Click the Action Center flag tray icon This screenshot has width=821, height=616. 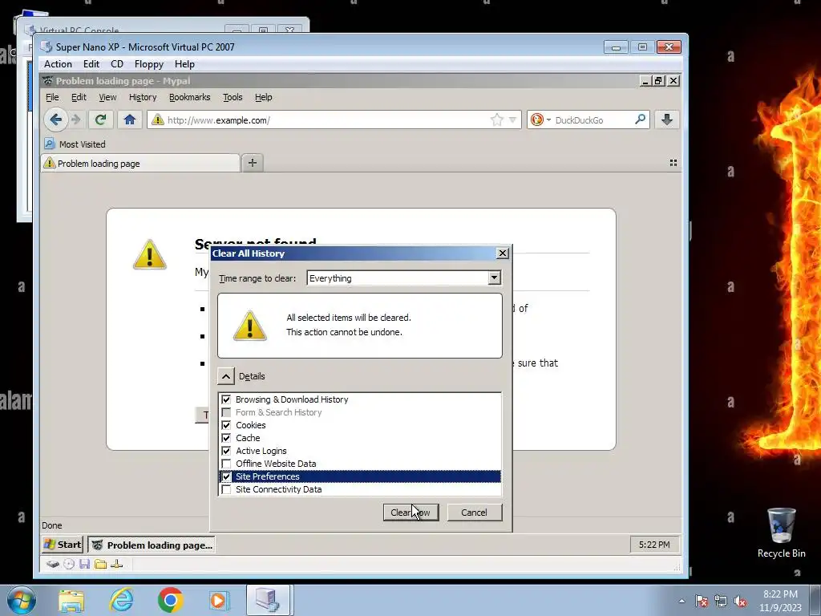point(702,602)
